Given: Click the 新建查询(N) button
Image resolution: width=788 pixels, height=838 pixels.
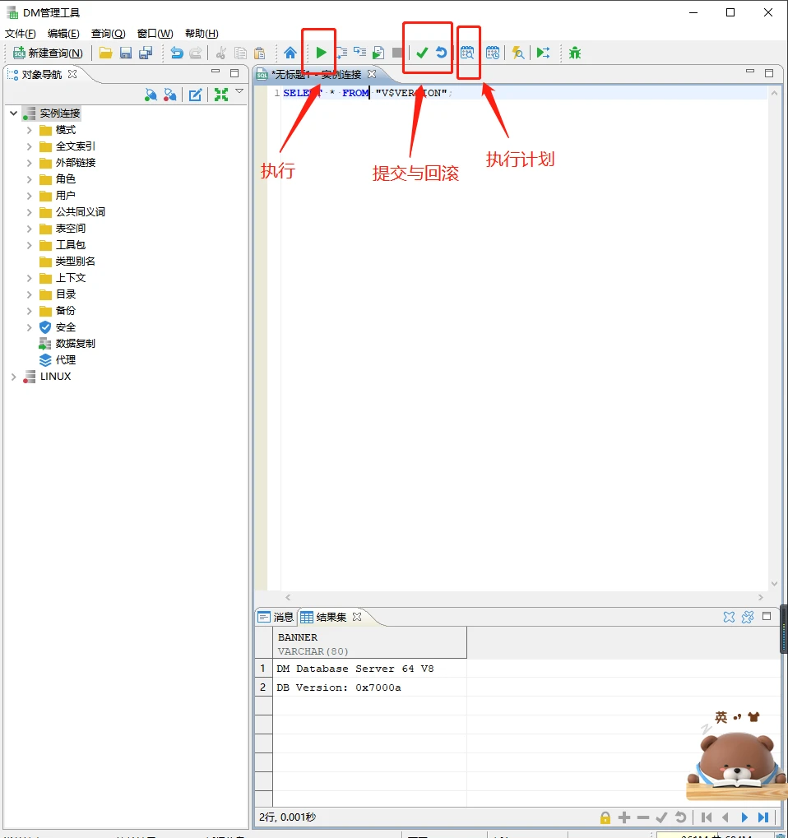Looking at the screenshot, I should [x=48, y=53].
